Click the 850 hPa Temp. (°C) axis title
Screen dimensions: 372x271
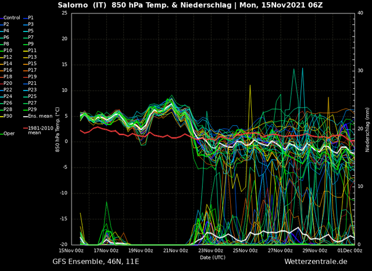pos(58,129)
